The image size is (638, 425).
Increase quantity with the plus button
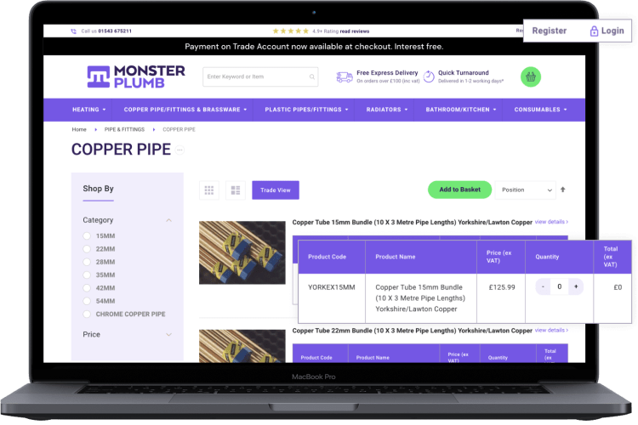576,286
